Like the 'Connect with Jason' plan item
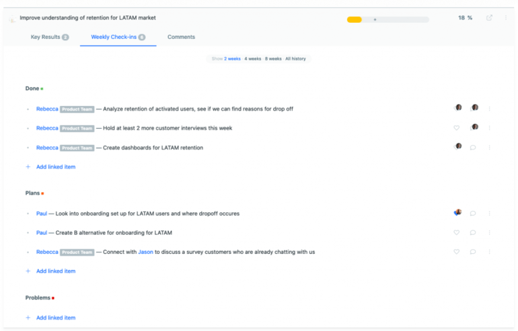518x331 pixels. point(457,252)
